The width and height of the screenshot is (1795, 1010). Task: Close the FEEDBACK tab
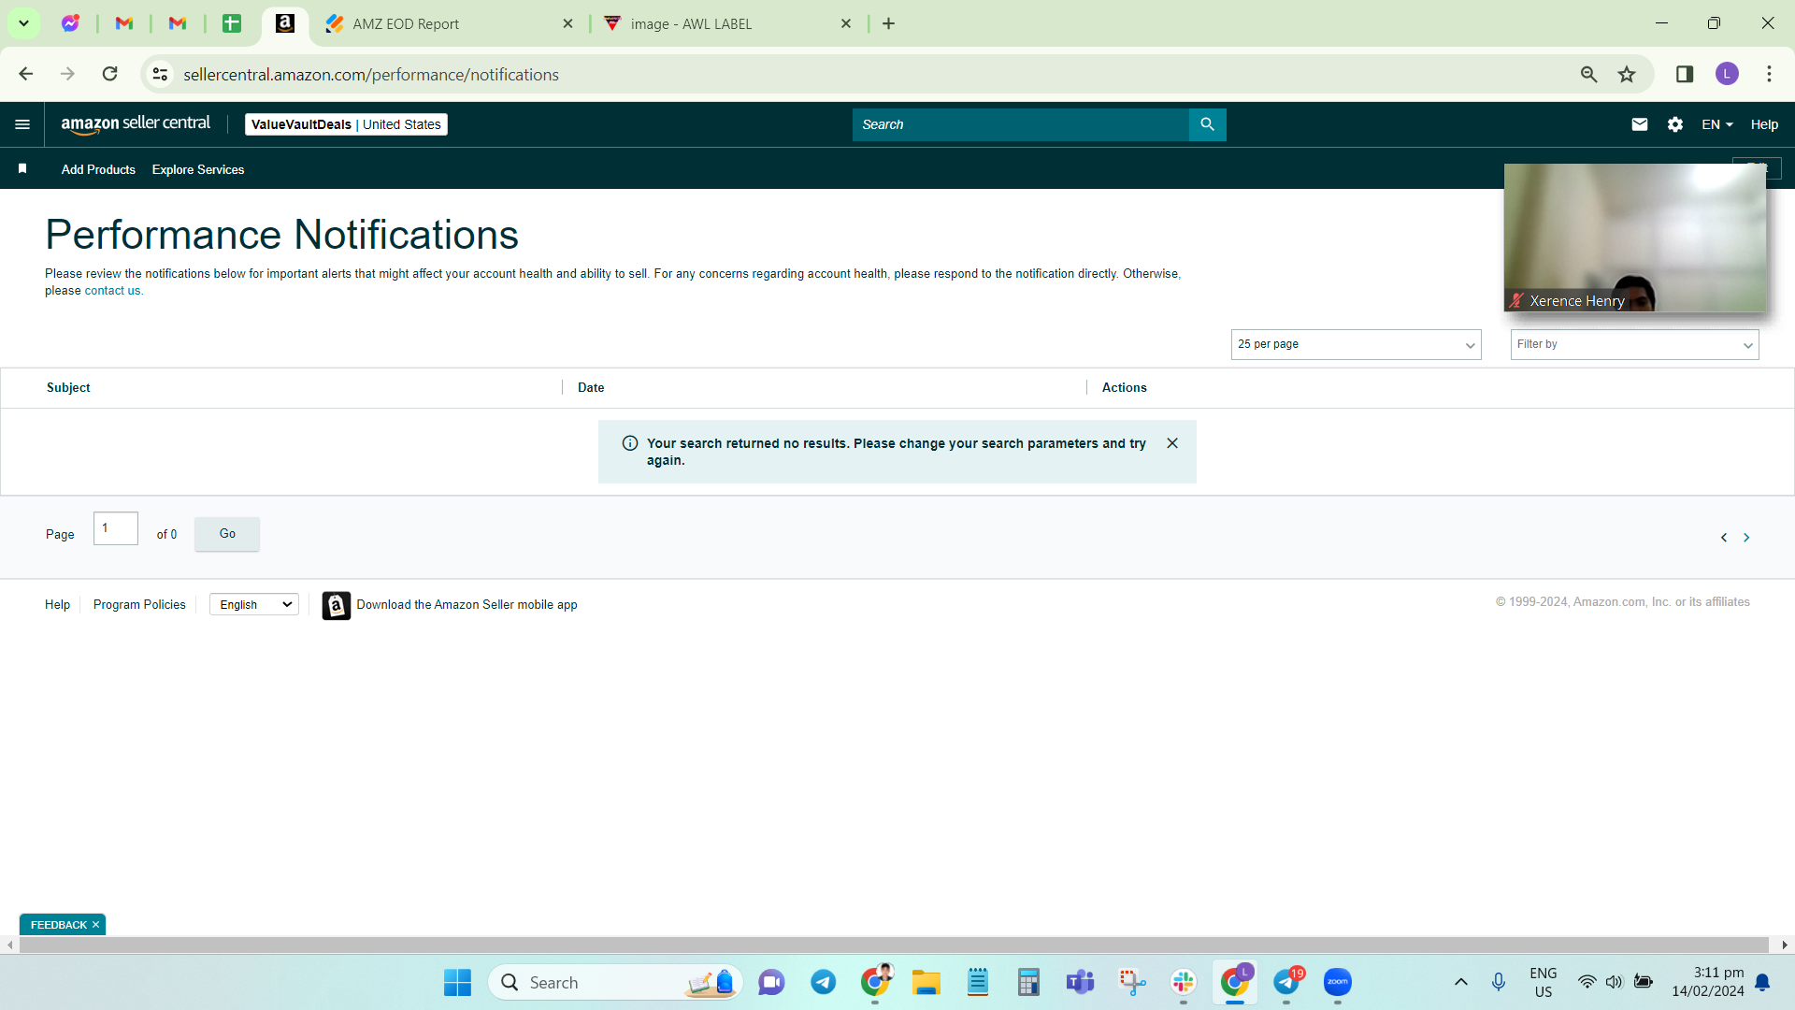point(95,925)
